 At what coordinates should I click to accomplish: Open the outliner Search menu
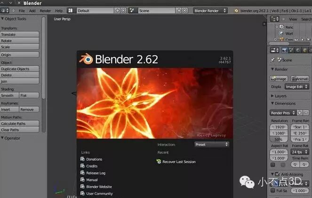pos(306,19)
